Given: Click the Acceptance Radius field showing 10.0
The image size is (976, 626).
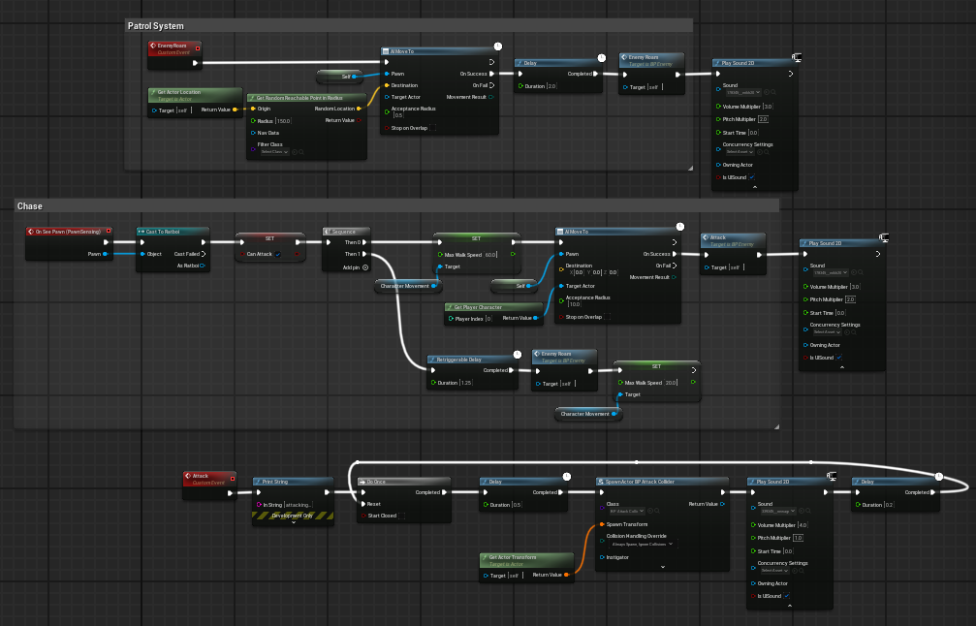Looking at the screenshot, I should coord(574,304).
